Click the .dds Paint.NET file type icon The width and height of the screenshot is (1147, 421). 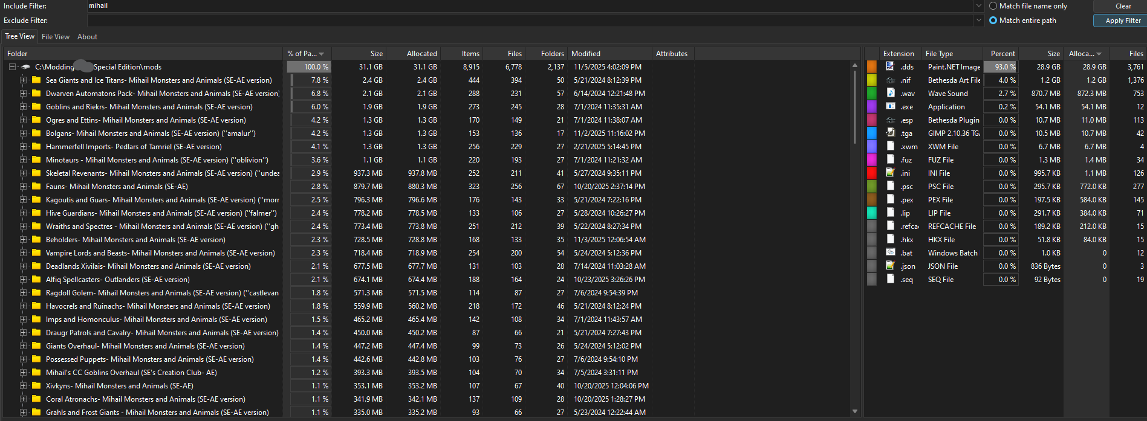(x=890, y=66)
